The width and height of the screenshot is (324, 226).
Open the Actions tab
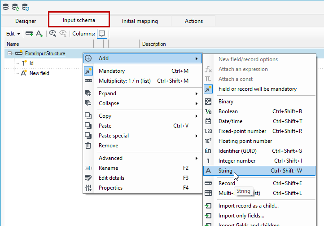coord(194,21)
